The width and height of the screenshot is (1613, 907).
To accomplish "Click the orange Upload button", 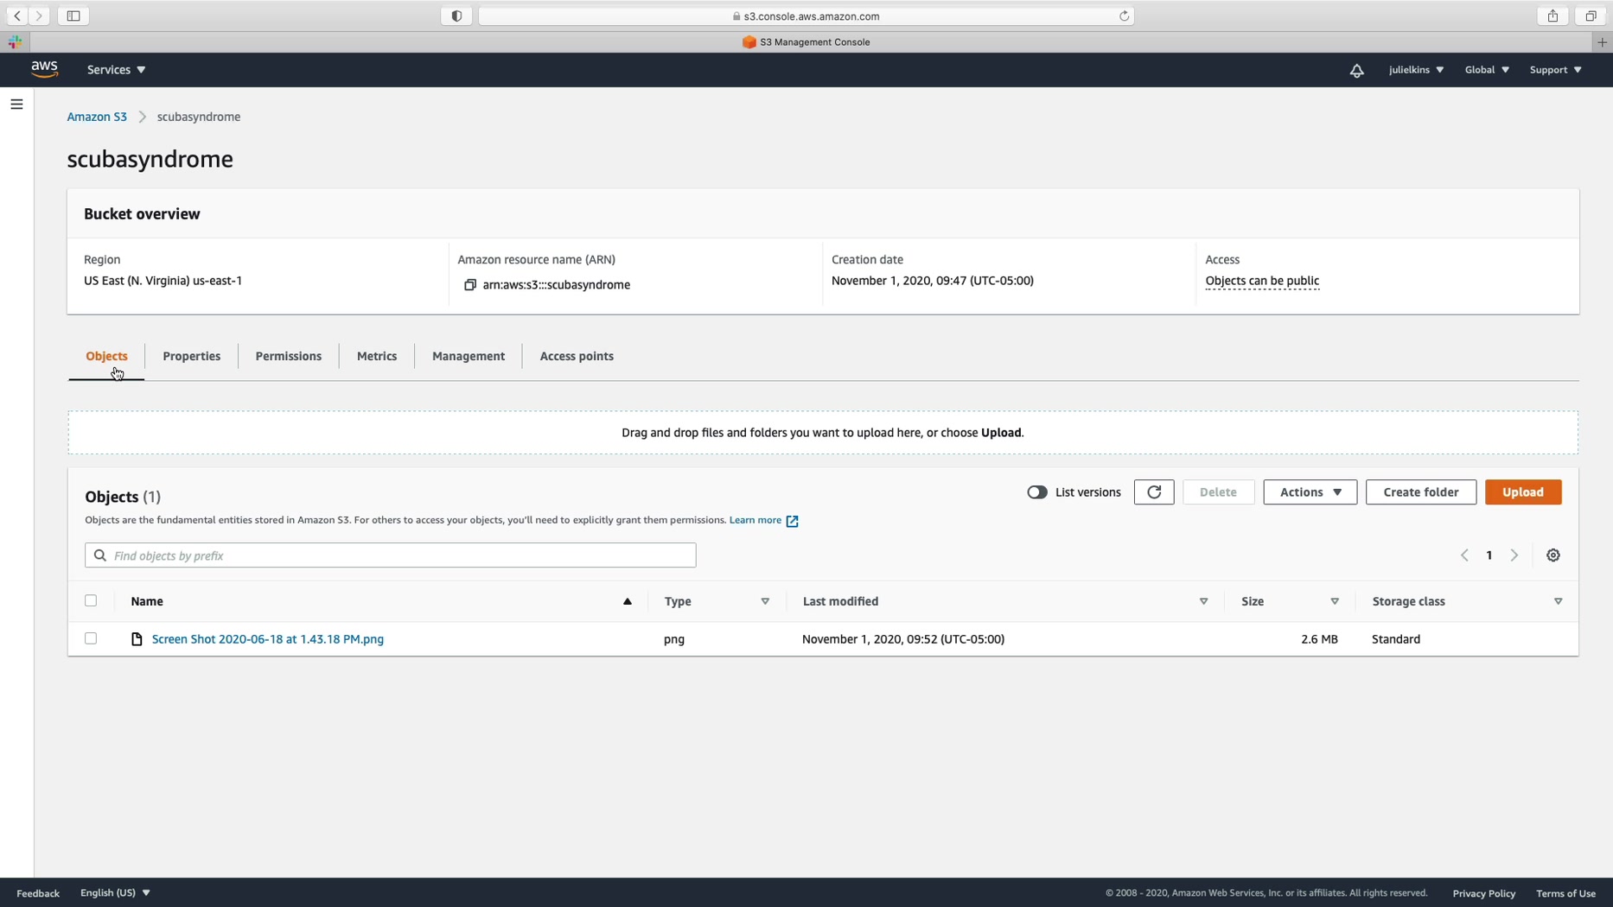I will point(1523,492).
